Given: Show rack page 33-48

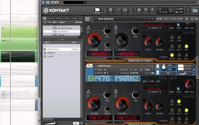Looking at the screenshot, I should tap(173, 19).
